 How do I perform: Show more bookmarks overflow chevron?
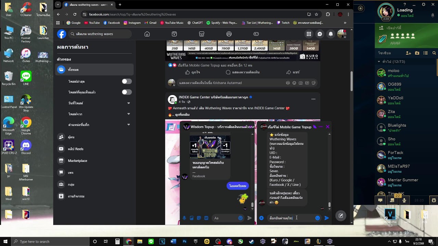pos(345,23)
